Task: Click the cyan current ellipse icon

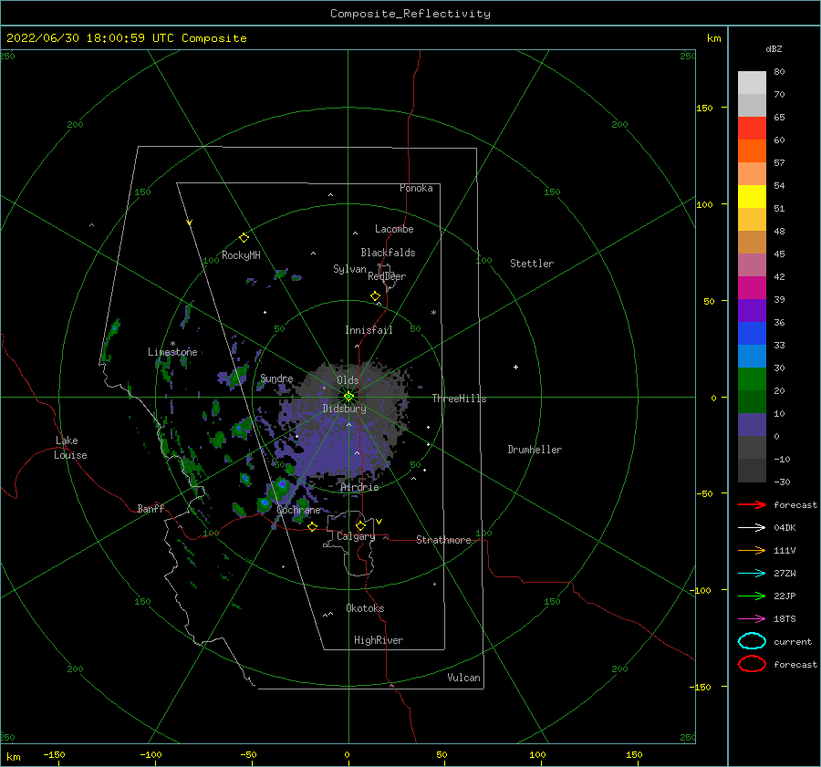Action: point(752,641)
